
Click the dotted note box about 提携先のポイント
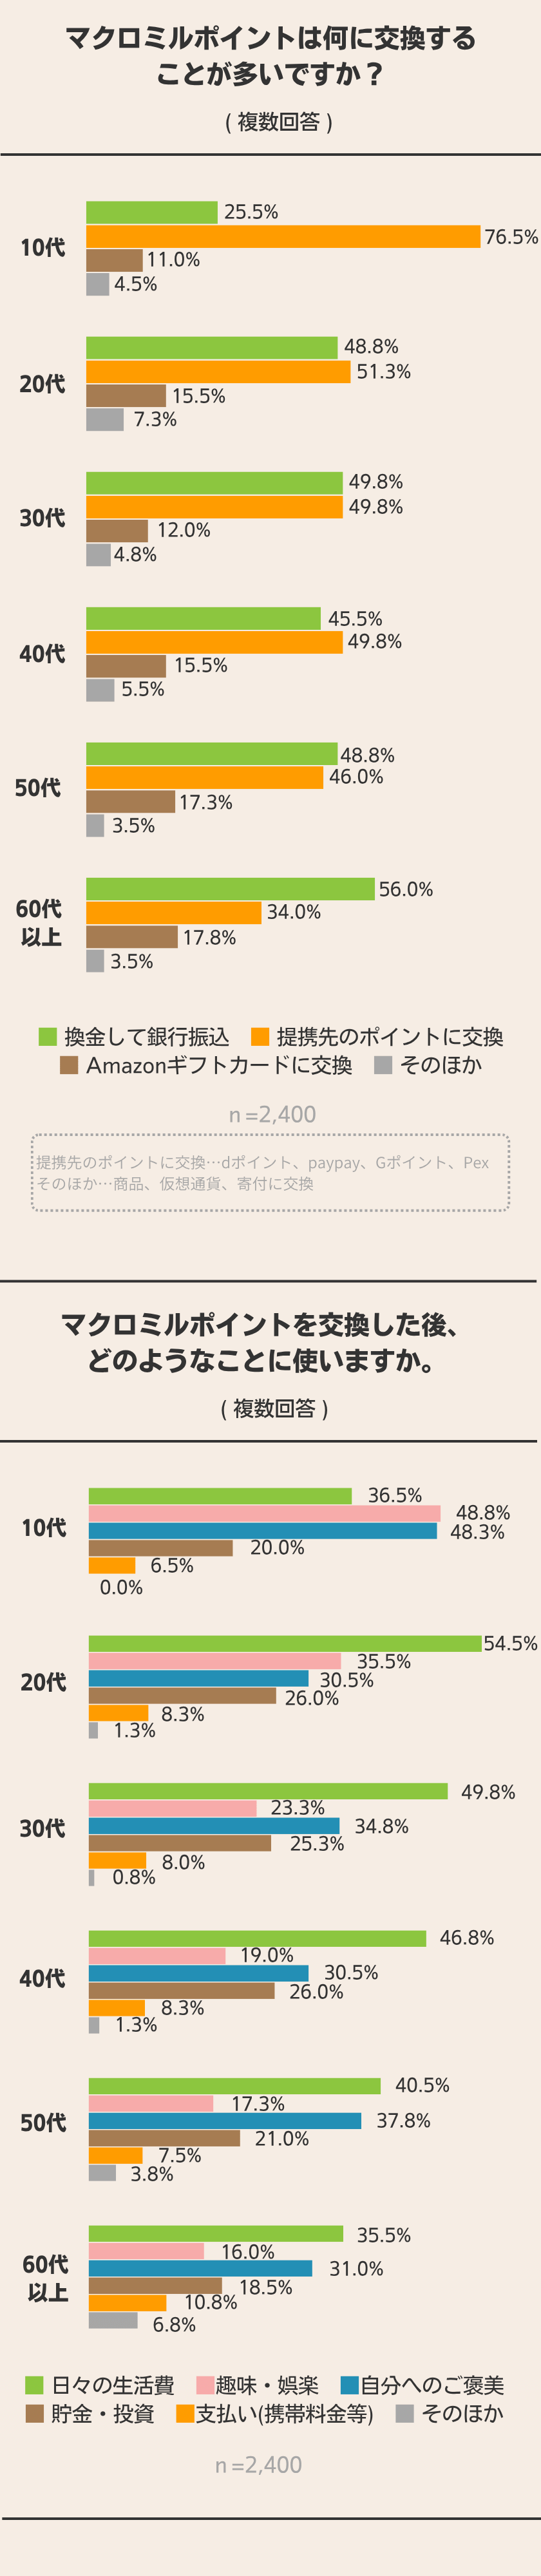click(270, 1172)
